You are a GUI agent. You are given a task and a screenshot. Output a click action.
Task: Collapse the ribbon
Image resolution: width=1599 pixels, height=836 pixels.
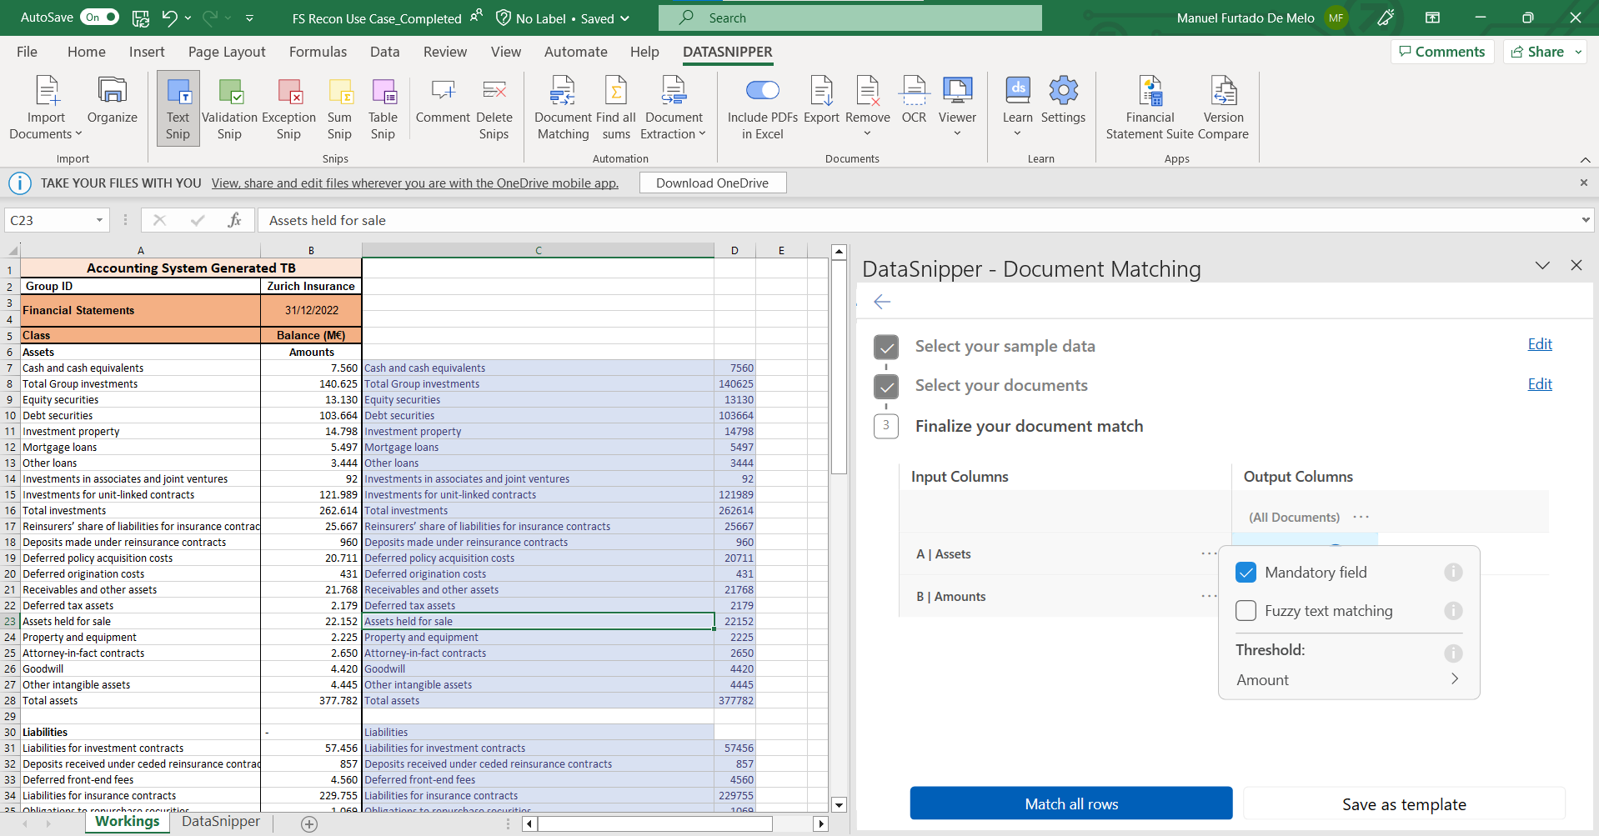coord(1585,159)
